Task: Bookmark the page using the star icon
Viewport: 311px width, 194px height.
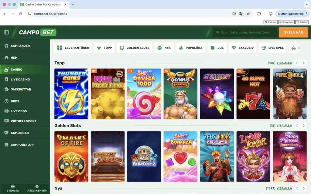Action: (248, 14)
